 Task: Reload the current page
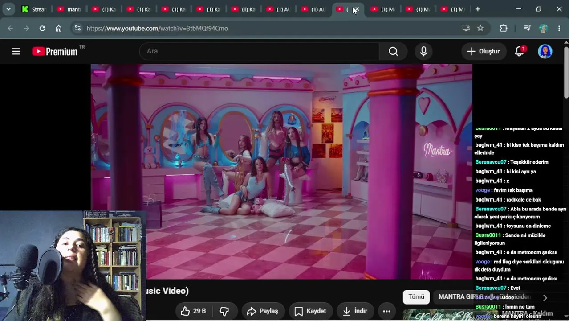tap(42, 28)
